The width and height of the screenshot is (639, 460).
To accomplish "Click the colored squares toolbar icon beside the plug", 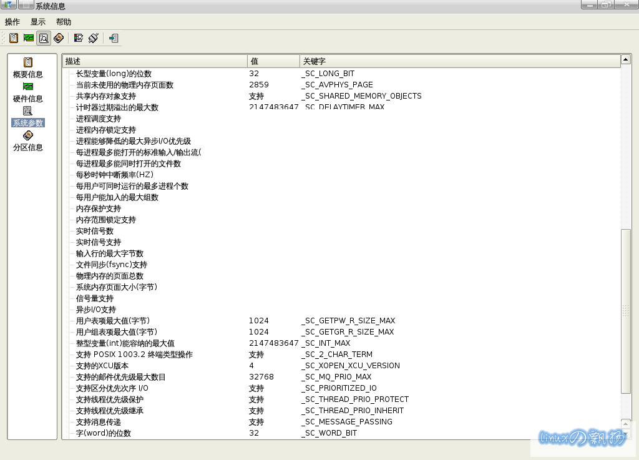I will 79,38.
